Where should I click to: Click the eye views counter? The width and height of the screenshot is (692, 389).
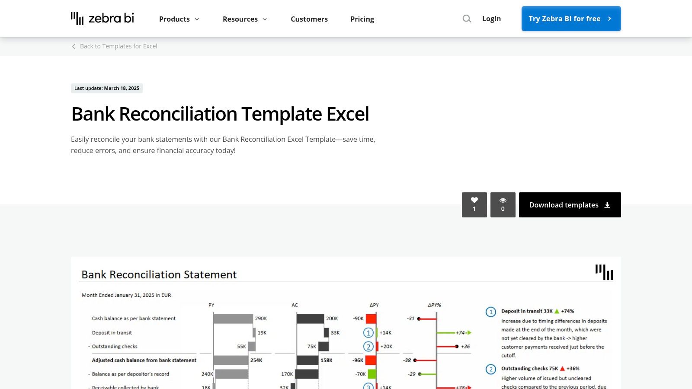tap(503, 204)
